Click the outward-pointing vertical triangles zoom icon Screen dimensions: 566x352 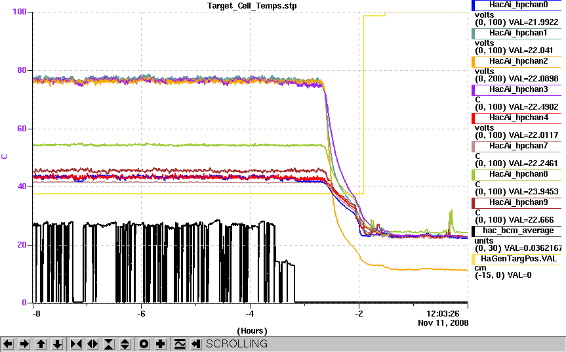[125, 343]
